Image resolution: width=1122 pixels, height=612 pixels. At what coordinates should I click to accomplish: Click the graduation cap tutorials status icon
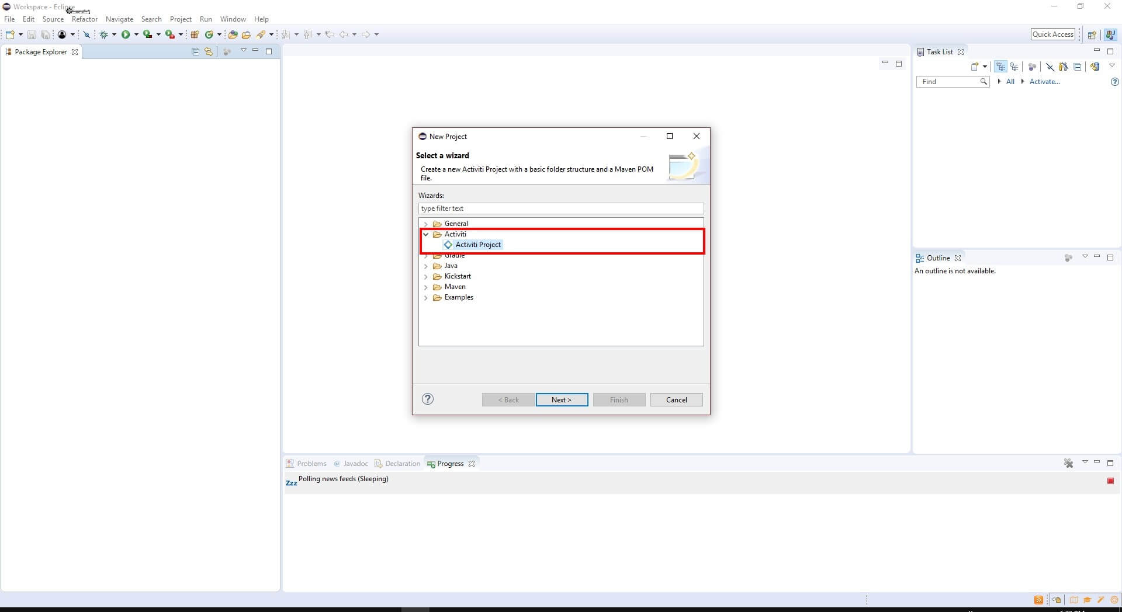[1087, 600]
